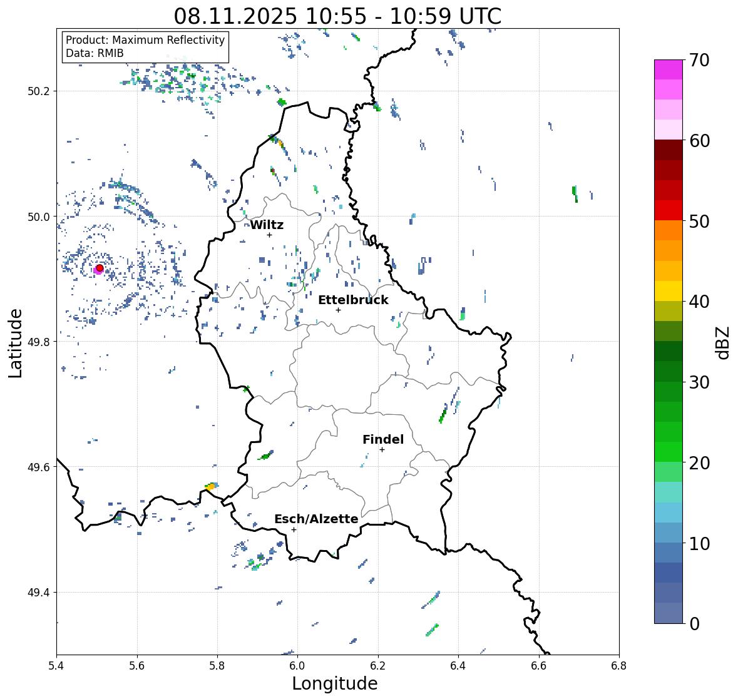Click the 6.6 longitude tick label

(x=538, y=666)
